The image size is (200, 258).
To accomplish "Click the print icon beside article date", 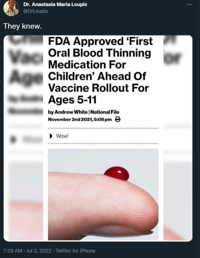I will tap(117, 119).
